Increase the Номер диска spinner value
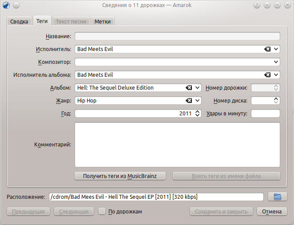The height and width of the screenshot is (225, 294). pyautogui.click(x=276, y=99)
